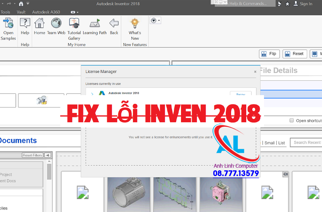The height and width of the screenshot is (212, 322).
Task: Open the Team Web globe icon
Action: point(56,24)
